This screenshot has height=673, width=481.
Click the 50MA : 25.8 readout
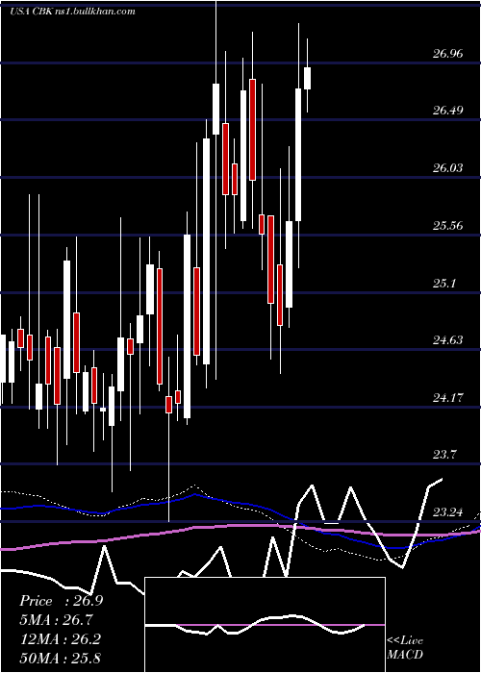pos(60,658)
